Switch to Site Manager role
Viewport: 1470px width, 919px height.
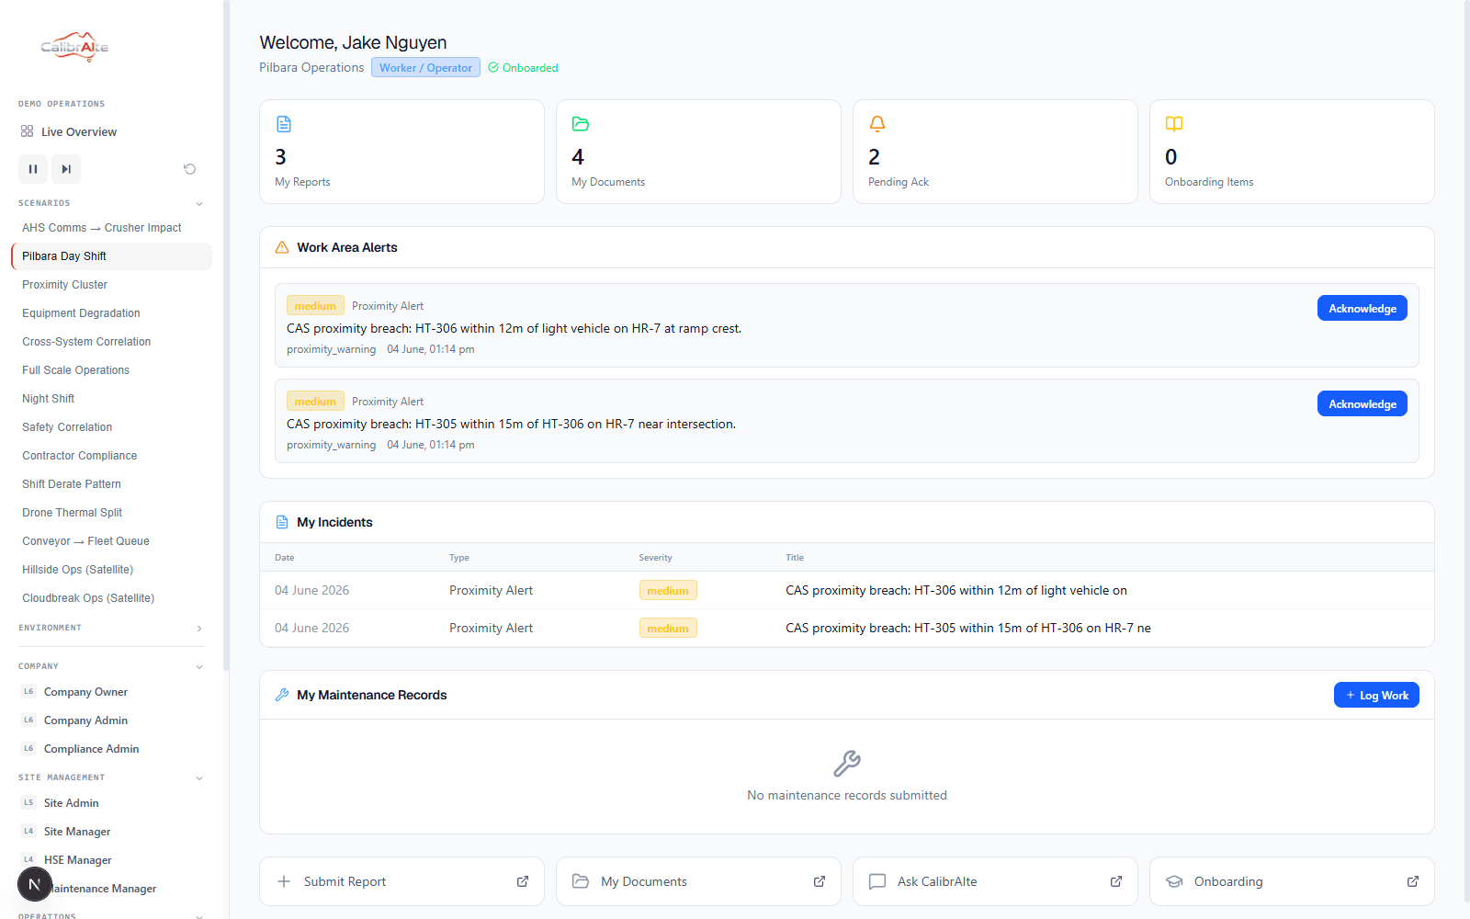coord(111,832)
